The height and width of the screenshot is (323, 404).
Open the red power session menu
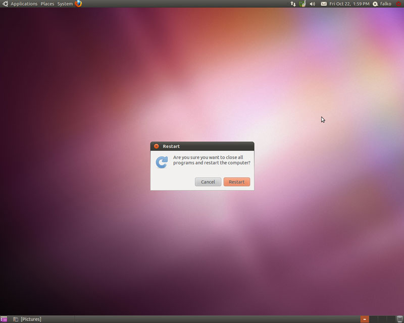(398, 4)
